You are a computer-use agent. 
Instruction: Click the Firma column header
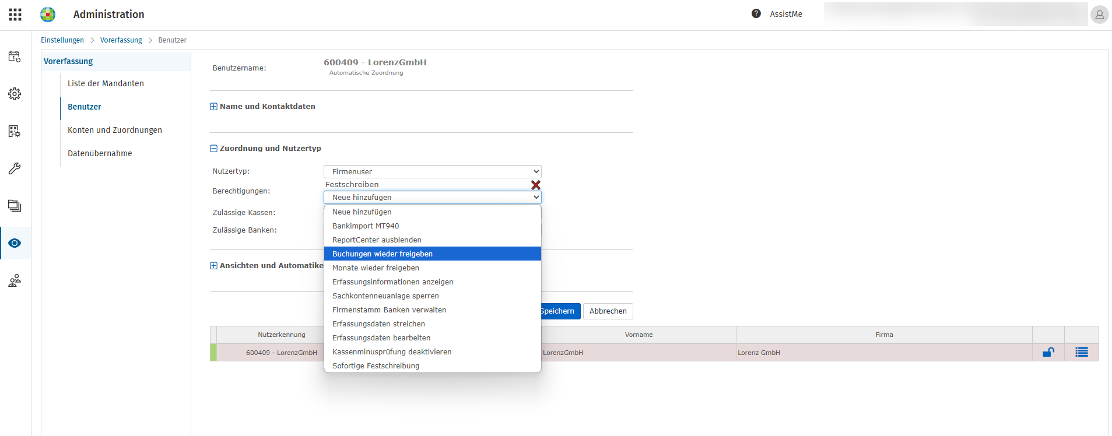coord(884,335)
